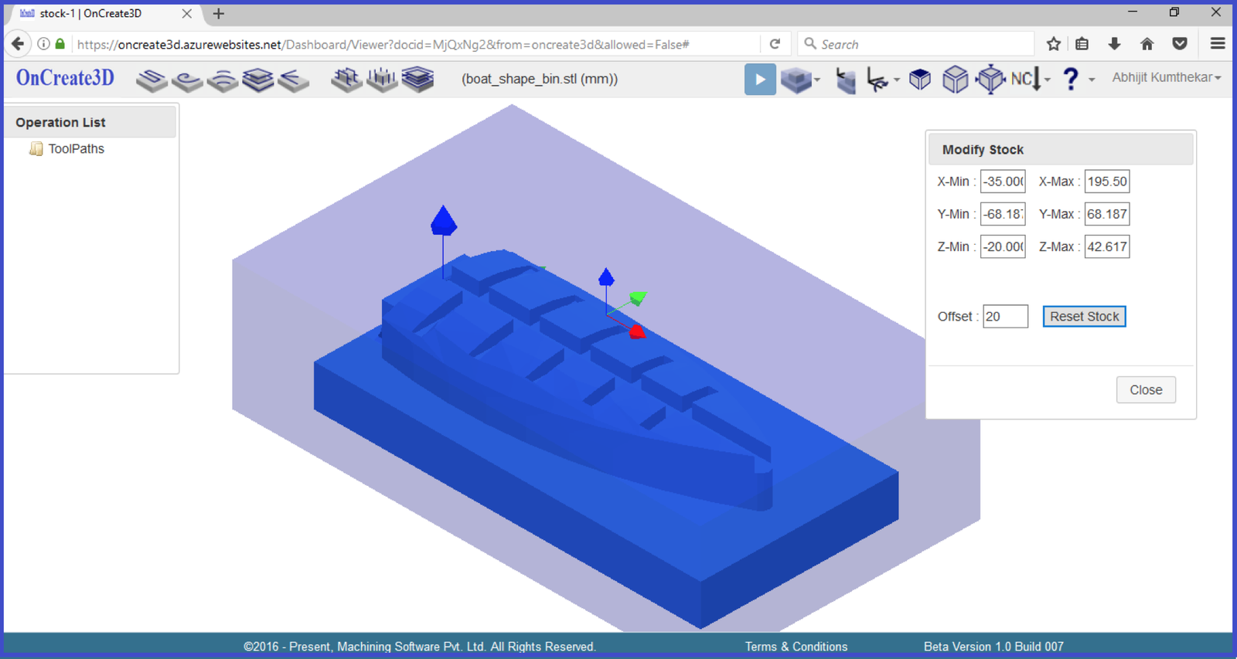Click the X-Max value field
The image size is (1237, 659).
1106,182
